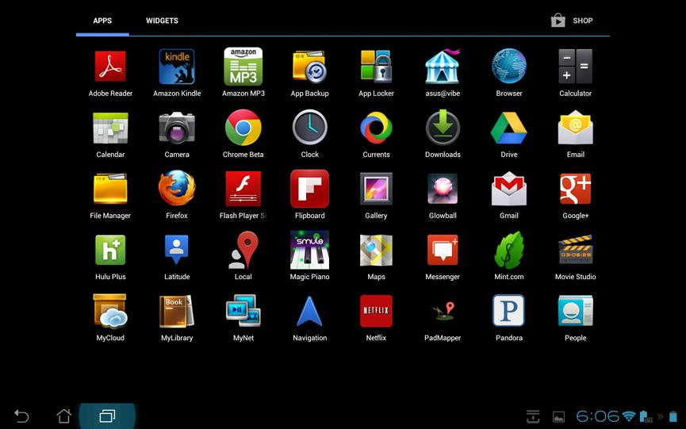Launch Latitude app
This screenshot has height=429, width=686.
[177, 250]
